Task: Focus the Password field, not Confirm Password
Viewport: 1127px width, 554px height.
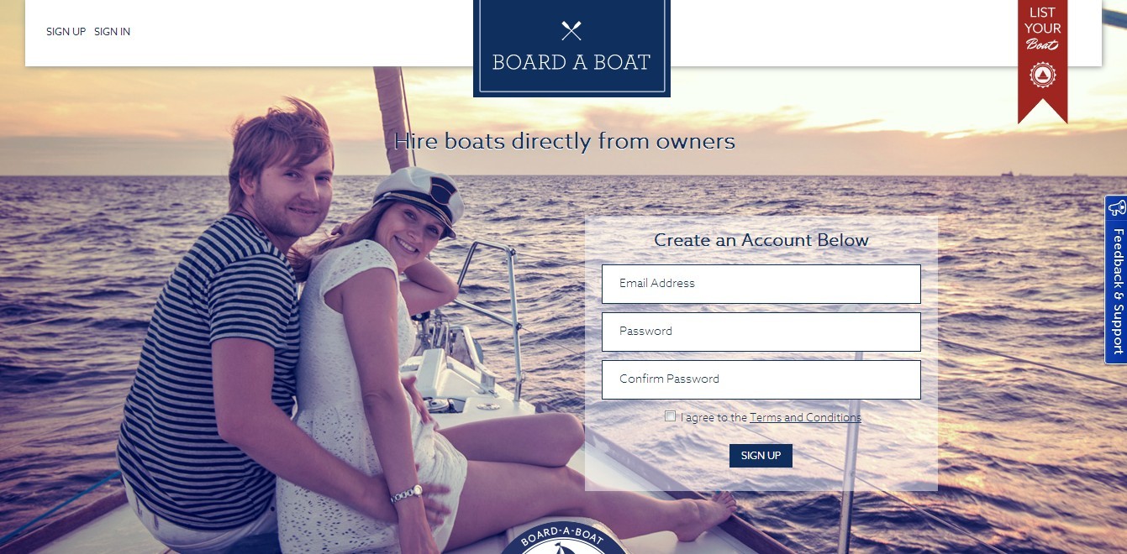Action: click(x=761, y=332)
